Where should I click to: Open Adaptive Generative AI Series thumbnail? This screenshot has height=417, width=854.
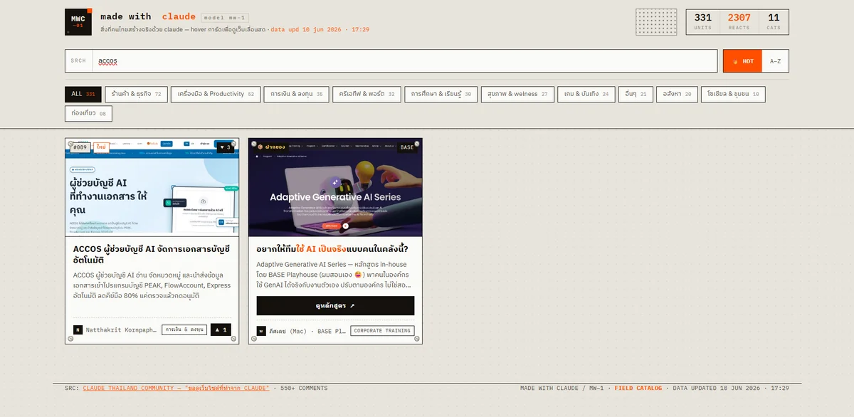[335, 187]
